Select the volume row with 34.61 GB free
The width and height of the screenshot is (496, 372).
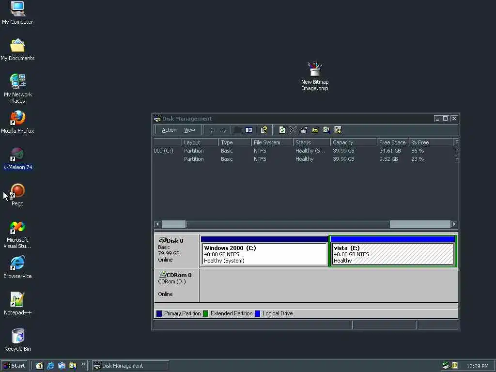click(306, 151)
